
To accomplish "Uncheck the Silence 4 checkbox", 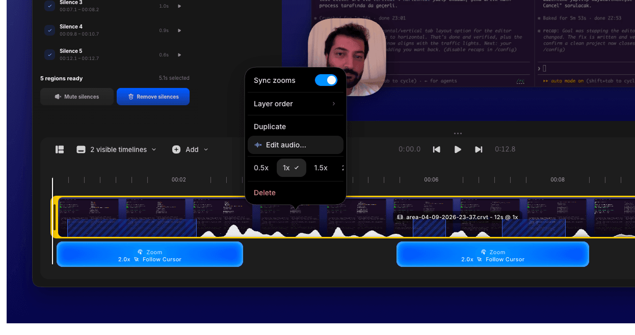I will tap(49, 31).
